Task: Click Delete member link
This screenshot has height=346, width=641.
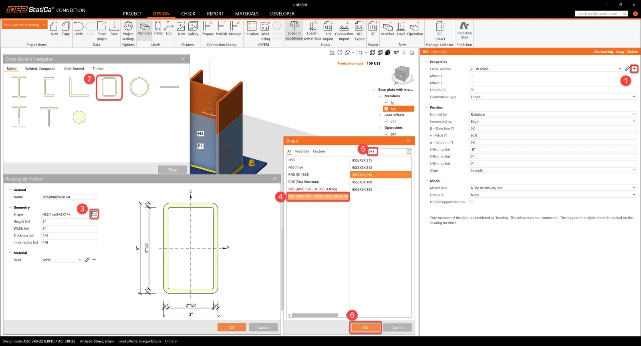Action: click(x=633, y=52)
